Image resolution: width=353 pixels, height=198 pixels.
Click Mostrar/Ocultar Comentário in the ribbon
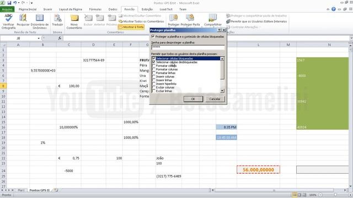coord(140,16)
